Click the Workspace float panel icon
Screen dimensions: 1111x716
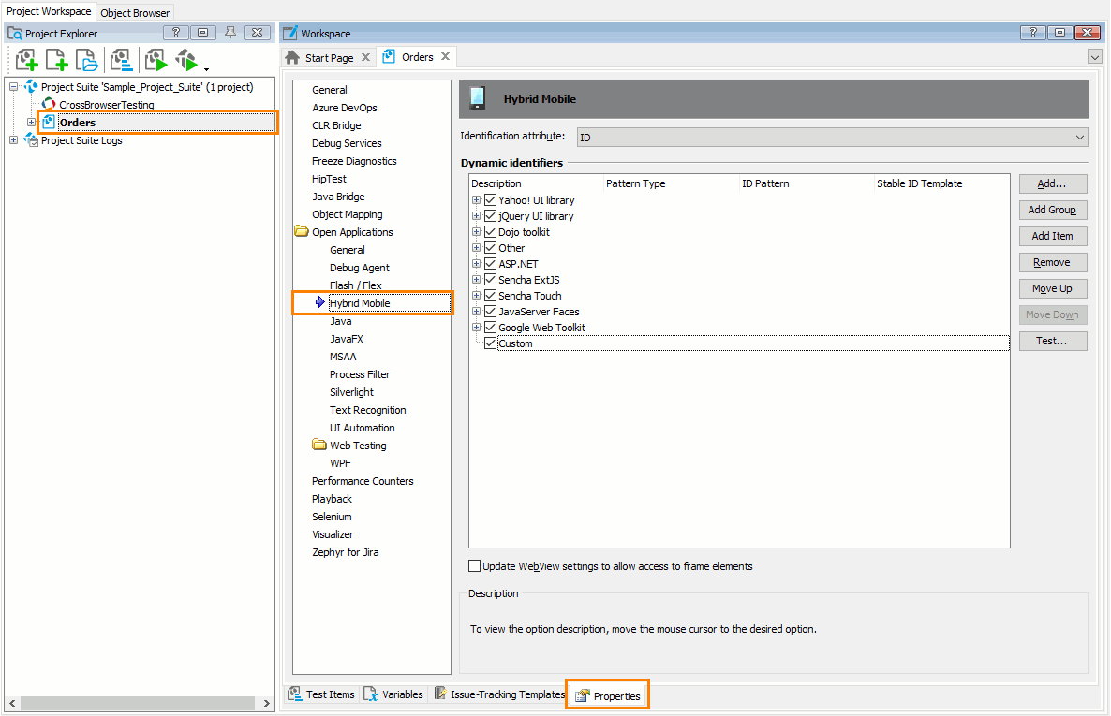point(1060,33)
